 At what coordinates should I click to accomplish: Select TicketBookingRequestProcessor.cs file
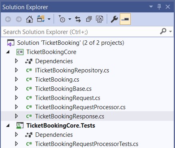(x=80, y=107)
